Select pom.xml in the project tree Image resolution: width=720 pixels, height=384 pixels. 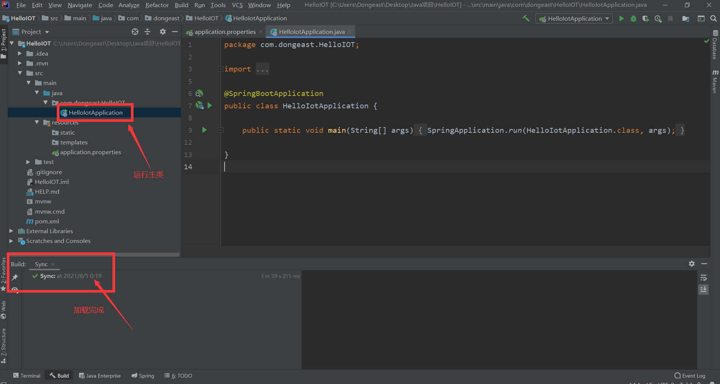47,221
